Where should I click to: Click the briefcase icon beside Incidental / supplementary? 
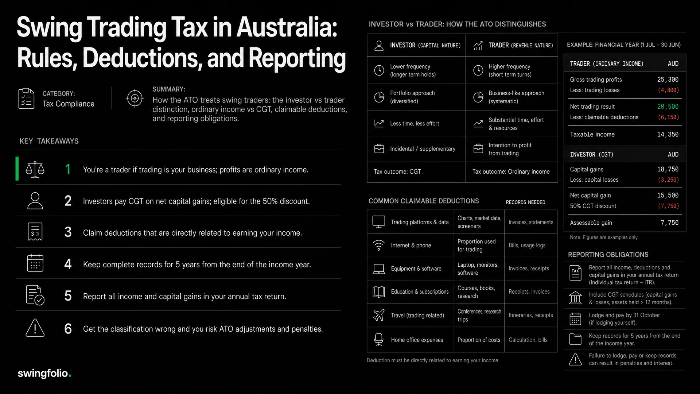379,149
